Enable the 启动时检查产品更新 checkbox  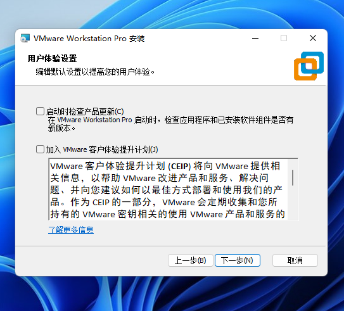tap(40, 111)
